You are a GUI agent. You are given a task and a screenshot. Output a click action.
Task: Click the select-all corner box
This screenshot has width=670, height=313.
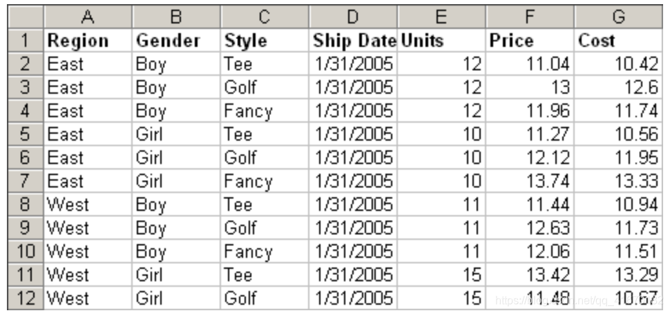25,17
